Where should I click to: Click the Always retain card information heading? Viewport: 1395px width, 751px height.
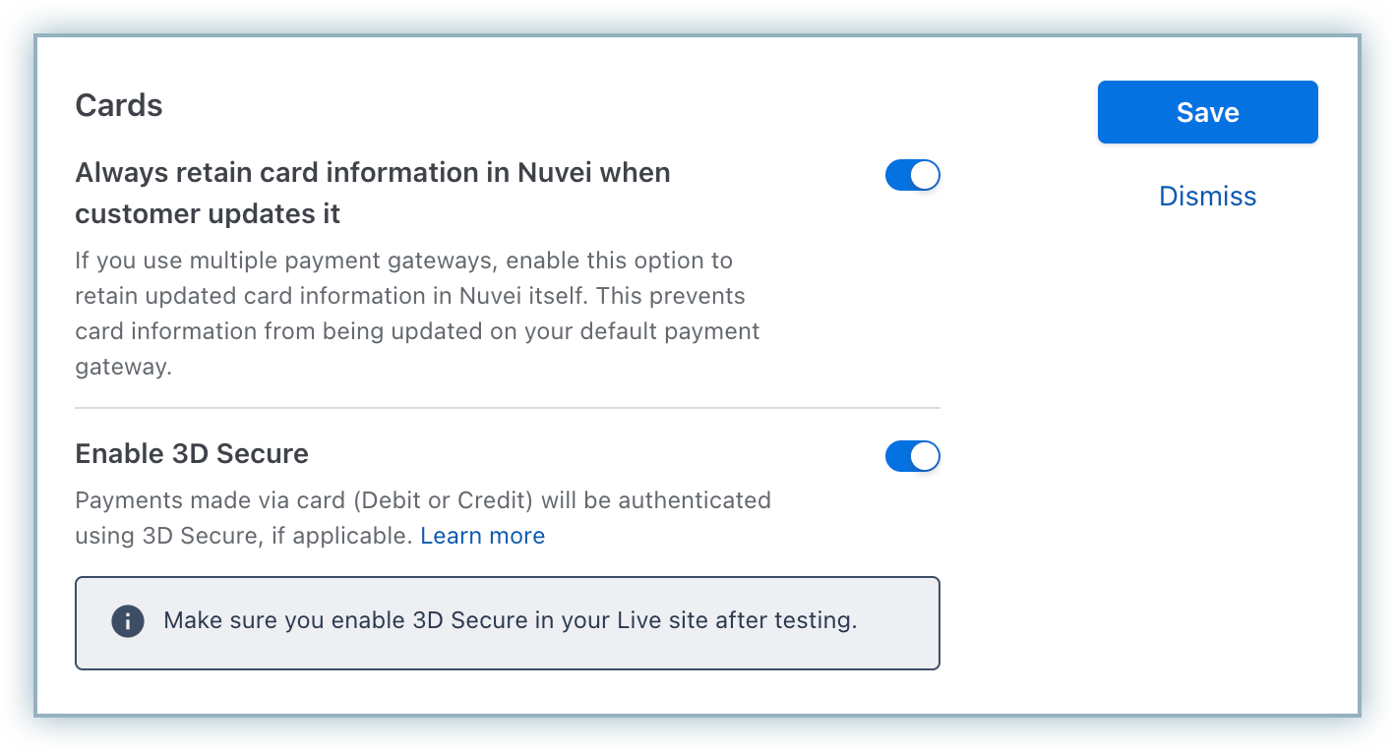click(372, 174)
